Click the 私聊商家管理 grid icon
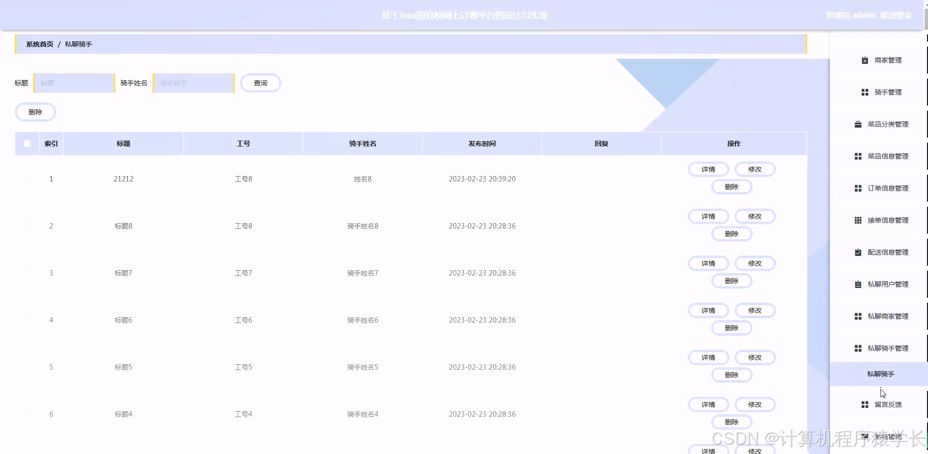The height and width of the screenshot is (454, 928). (858, 317)
